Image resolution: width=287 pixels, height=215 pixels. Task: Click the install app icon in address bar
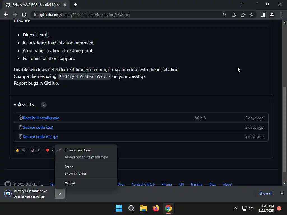click(x=233, y=15)
